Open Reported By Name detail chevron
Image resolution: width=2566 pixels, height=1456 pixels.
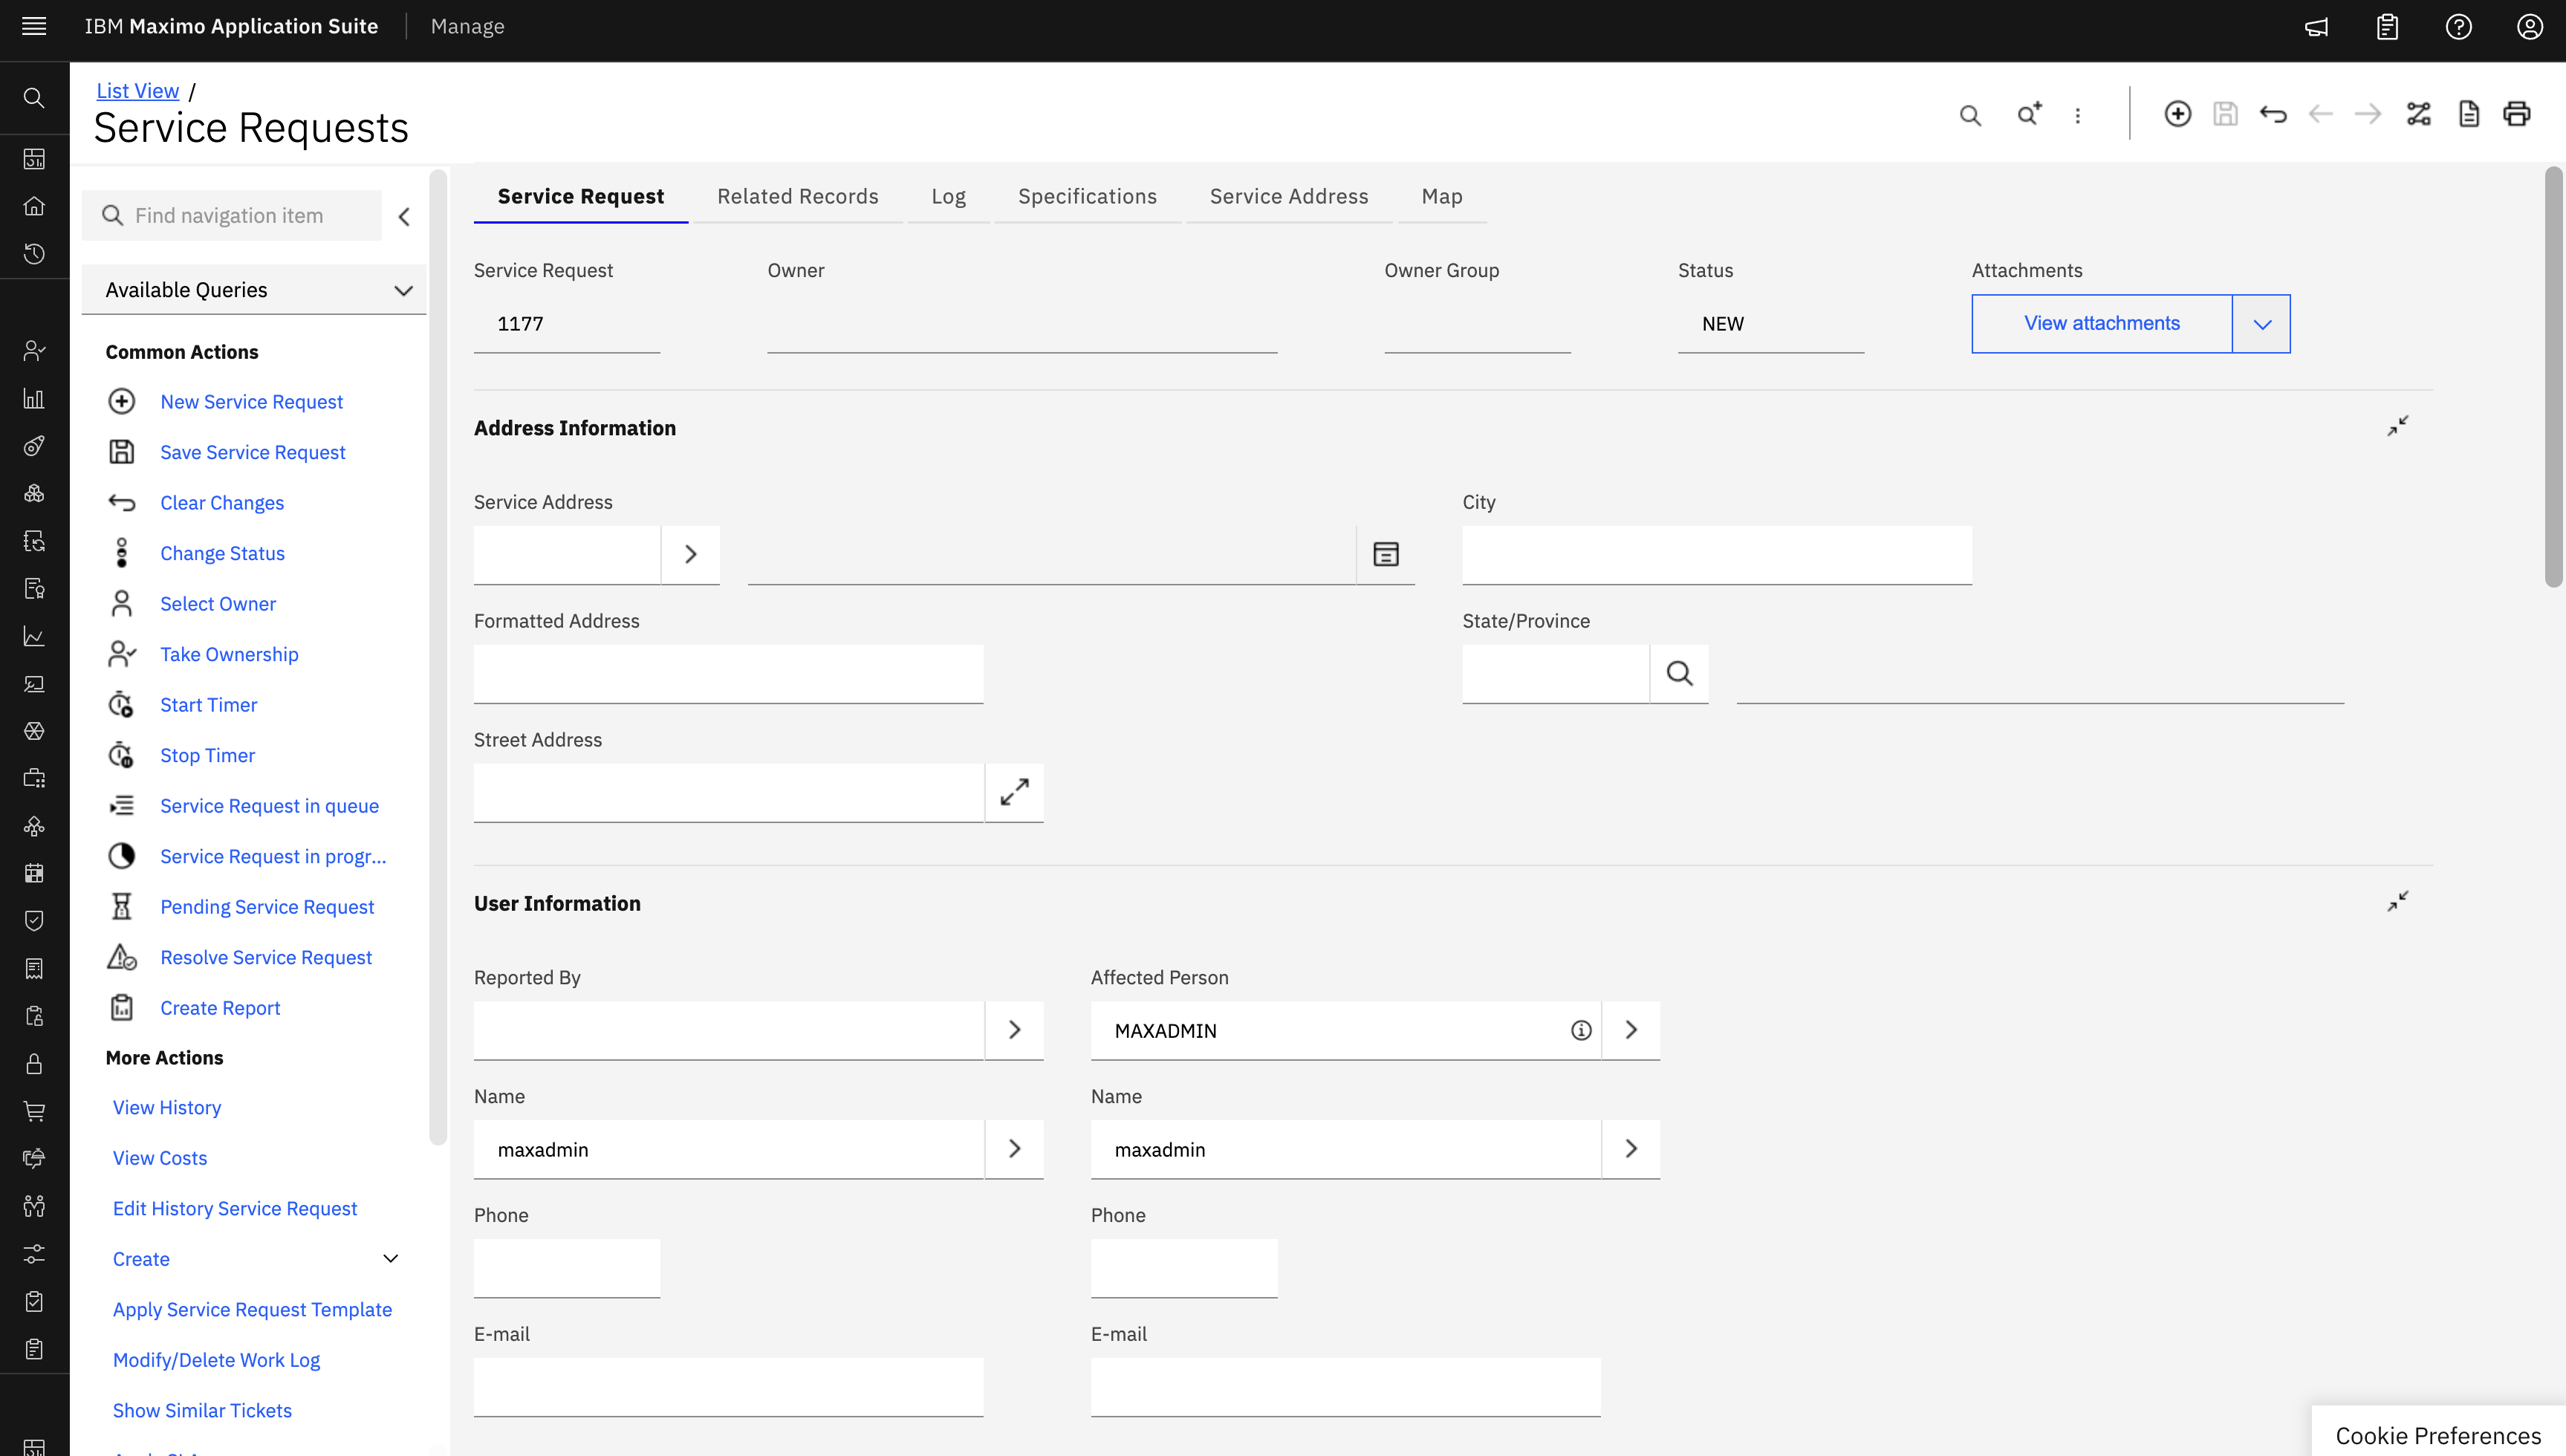[1015, 1149]
